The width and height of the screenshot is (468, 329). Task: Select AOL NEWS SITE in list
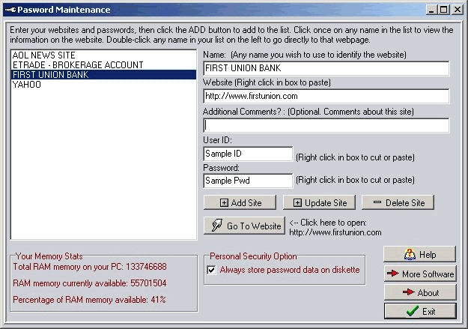(x=103, y=55)
